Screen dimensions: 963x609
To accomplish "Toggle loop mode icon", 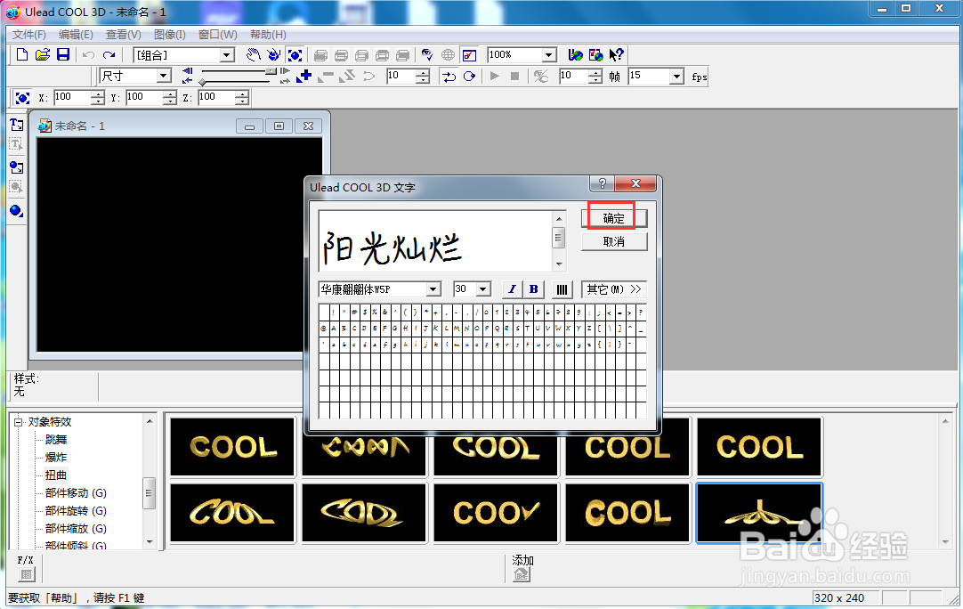I will coord(449,77).
